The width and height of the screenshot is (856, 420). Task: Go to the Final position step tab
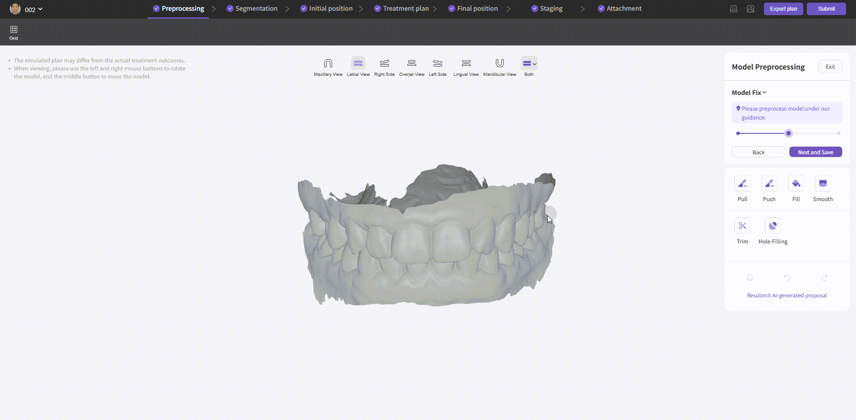pos(473,8)
